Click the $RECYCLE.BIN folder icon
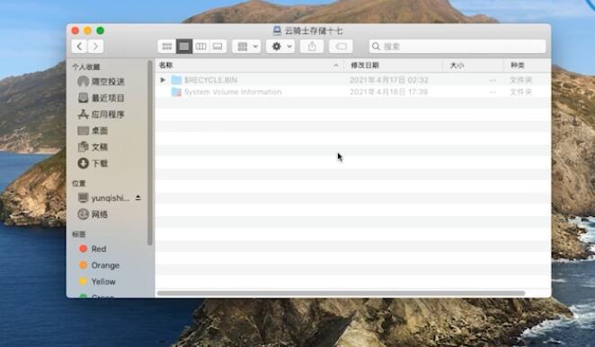This screenshot has height=347, width=595. coord(176,80)
